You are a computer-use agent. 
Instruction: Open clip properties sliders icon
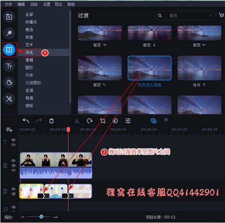click(x=128, y=121)
